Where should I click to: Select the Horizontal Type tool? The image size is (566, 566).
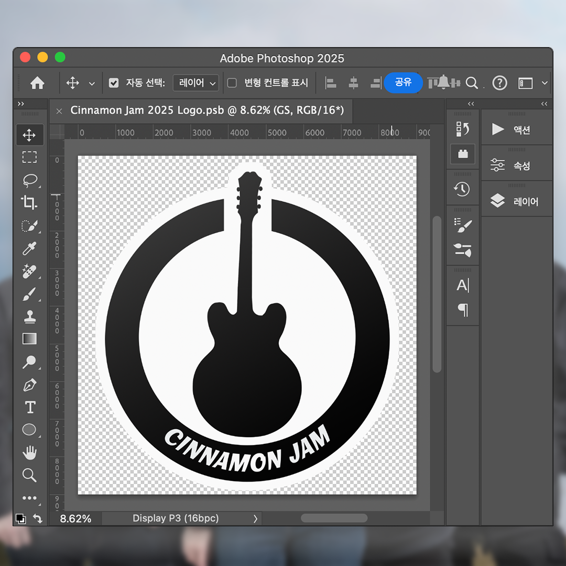(x=30, y=407)
